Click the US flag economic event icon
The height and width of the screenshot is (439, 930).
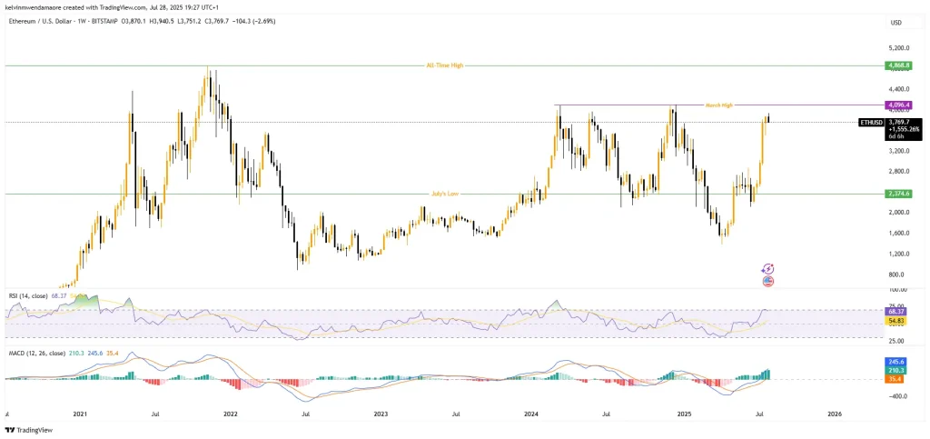pyautogui.click(x=768, y=282)
